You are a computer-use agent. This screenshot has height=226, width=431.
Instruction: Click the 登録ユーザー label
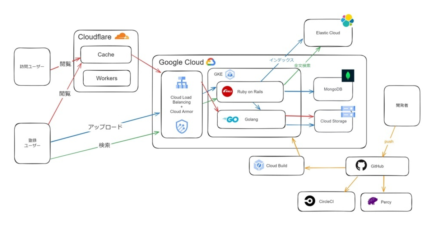click(32, 143)
